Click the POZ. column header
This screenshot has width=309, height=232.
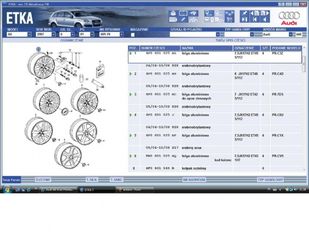[x=134, y=48]
